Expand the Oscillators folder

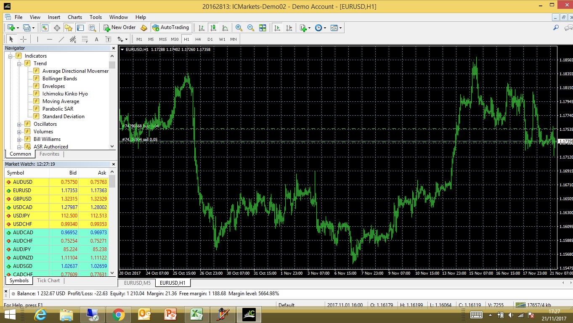click(19, 124)
